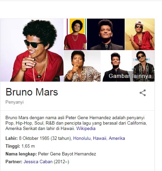
Task: View the dark-background black suit portrait
Action: [x=106, y=34]
